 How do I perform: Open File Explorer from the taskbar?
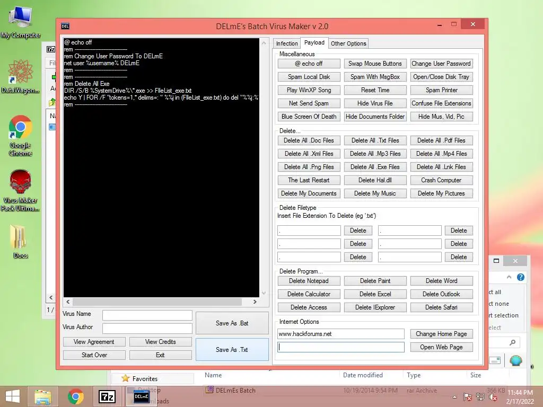coord(42,396)
